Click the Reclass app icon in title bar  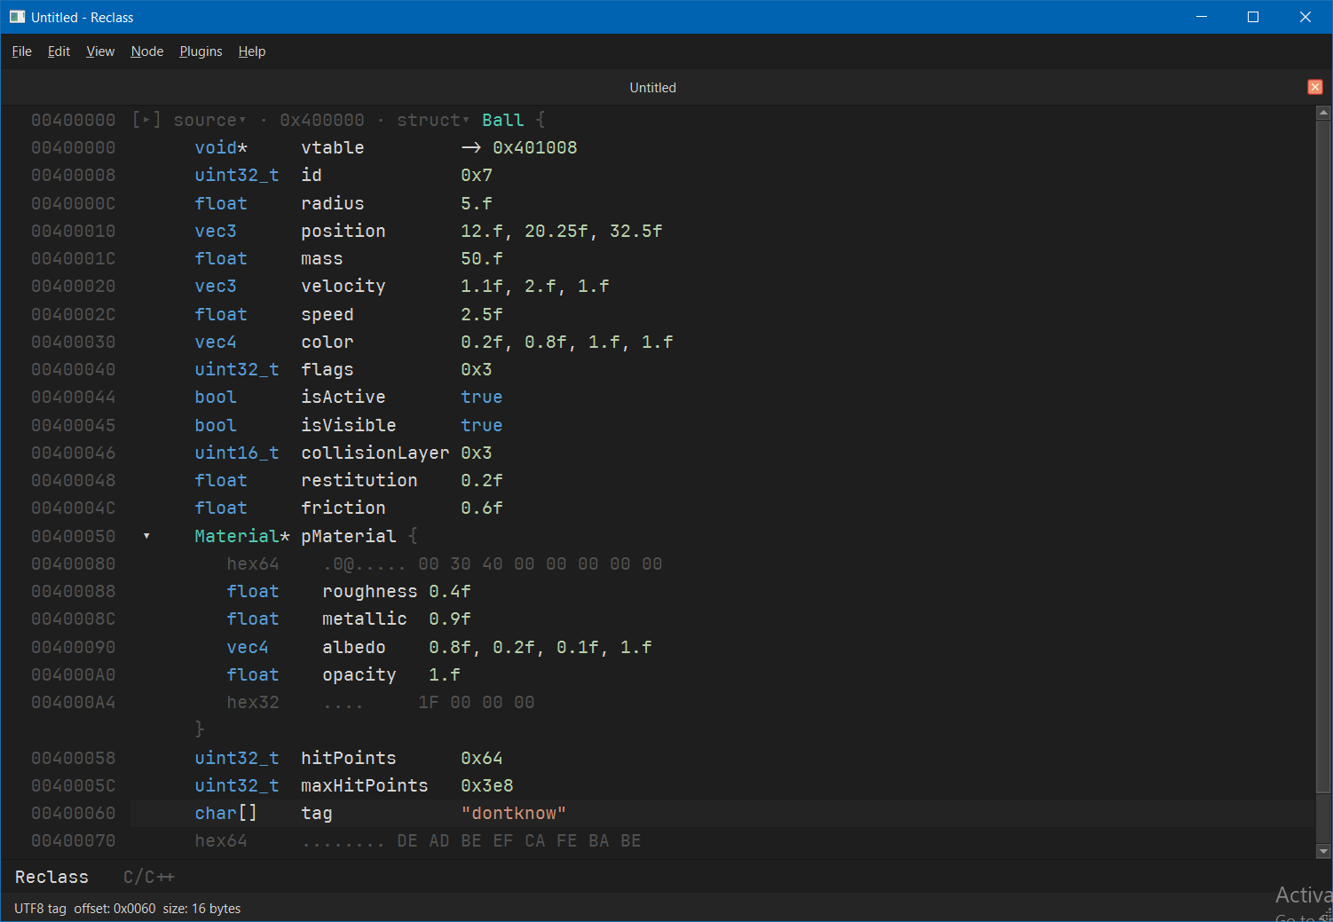click(x=17, y=17)
